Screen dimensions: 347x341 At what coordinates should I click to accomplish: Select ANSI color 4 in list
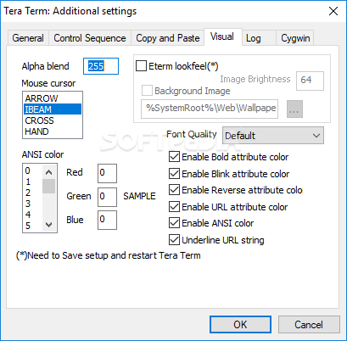tap(33, 215)
